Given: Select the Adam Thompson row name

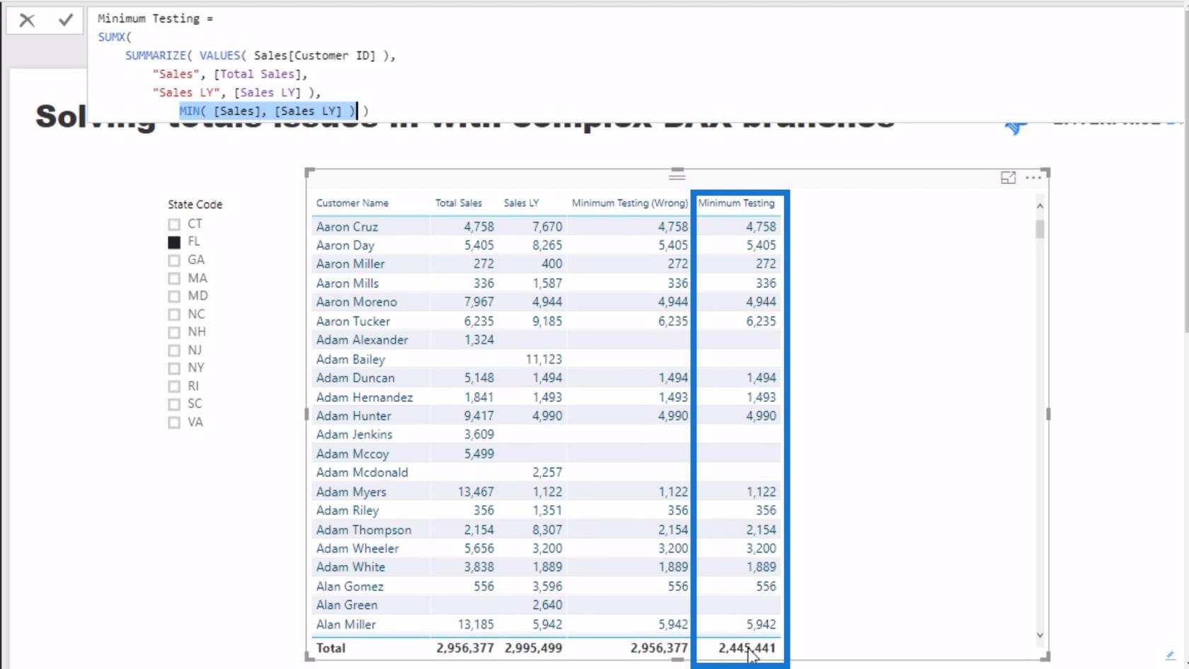Looking at the screenshot, I should 364,530.
